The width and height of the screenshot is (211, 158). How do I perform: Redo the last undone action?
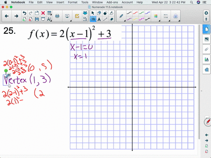31,13
